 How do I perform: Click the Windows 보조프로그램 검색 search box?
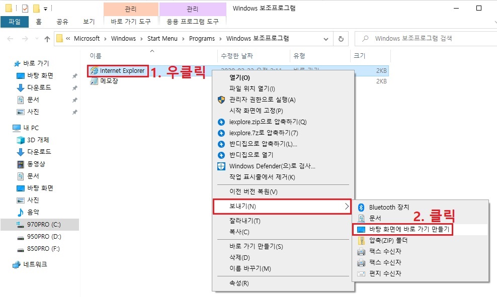426,39
